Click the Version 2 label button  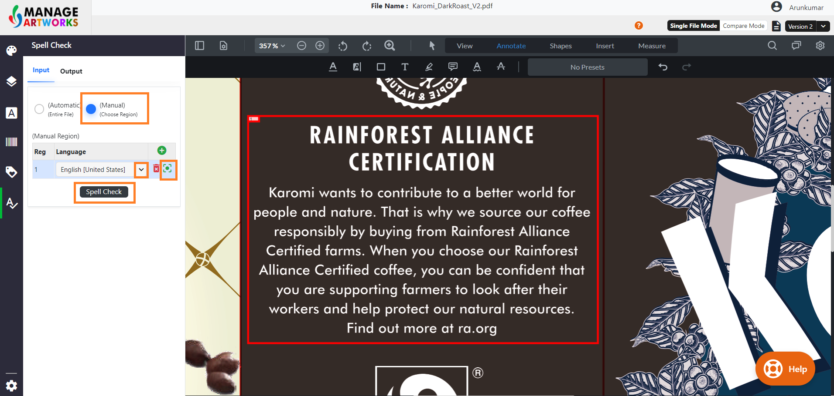tap(800, 26)
